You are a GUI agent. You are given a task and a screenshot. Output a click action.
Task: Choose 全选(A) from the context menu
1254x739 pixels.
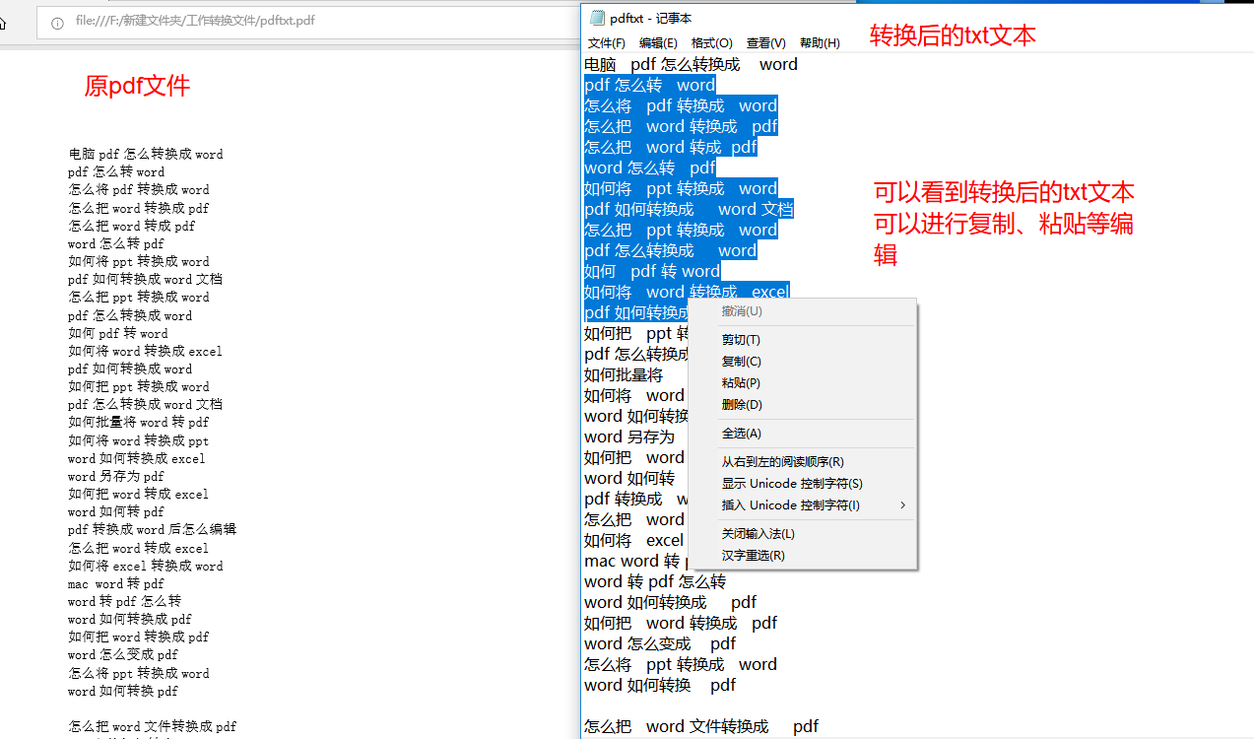(803, 434)
